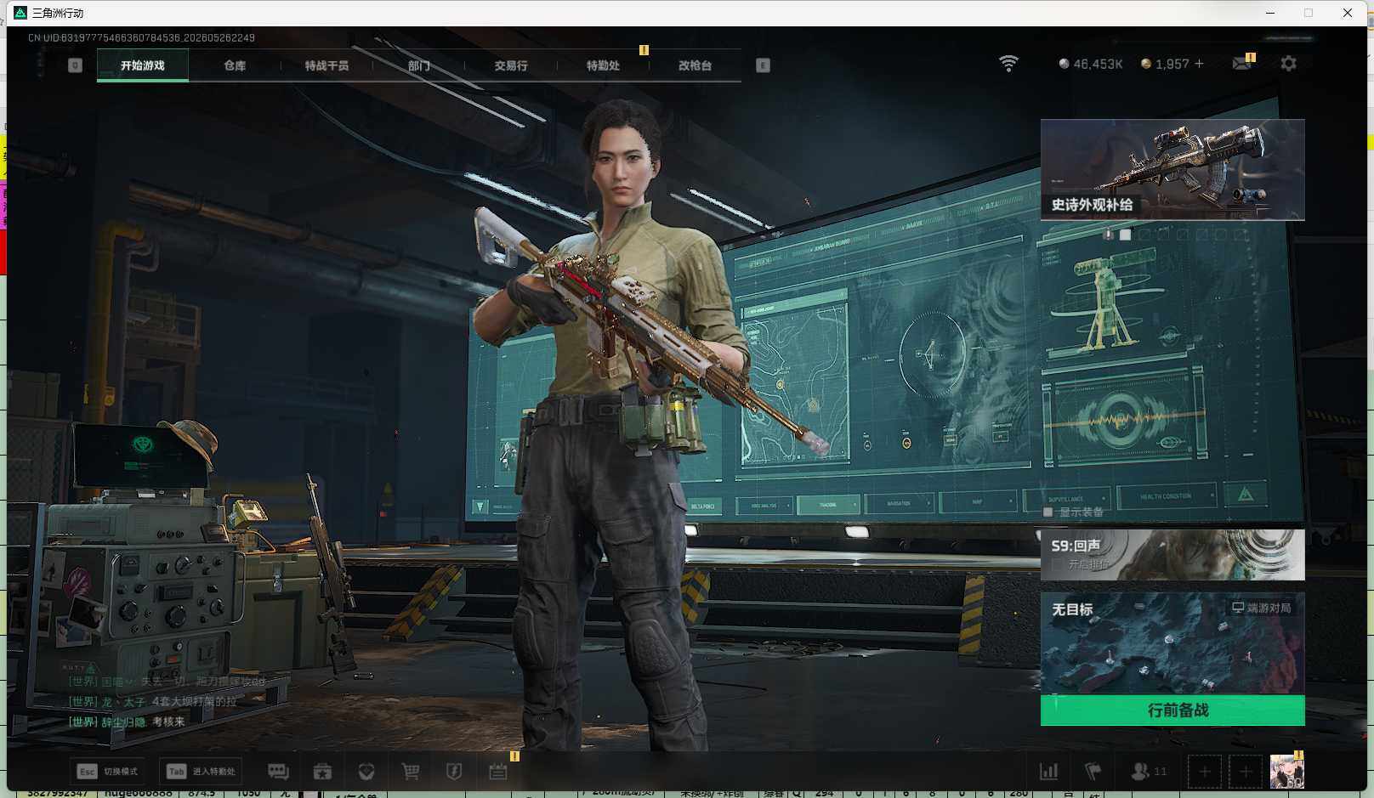Open the S9:回声 season banner

point(1172,555)
